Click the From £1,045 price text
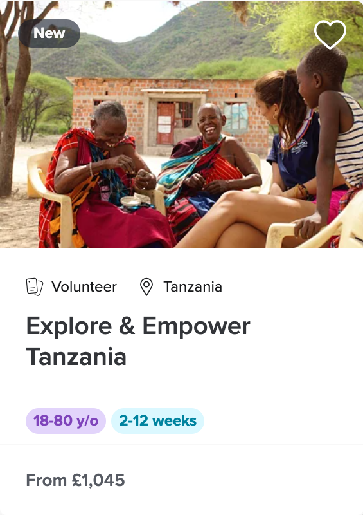Image resolution: width=363 pixels, height=515 pixels. tap(75, 480)
